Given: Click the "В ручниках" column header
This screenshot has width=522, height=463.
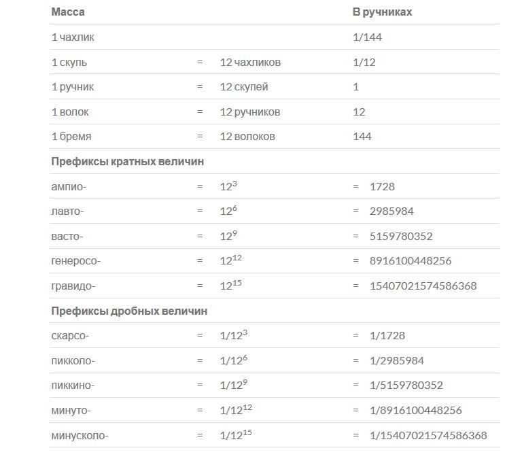Looking at the screenshot, I should [x=382, y=12].
